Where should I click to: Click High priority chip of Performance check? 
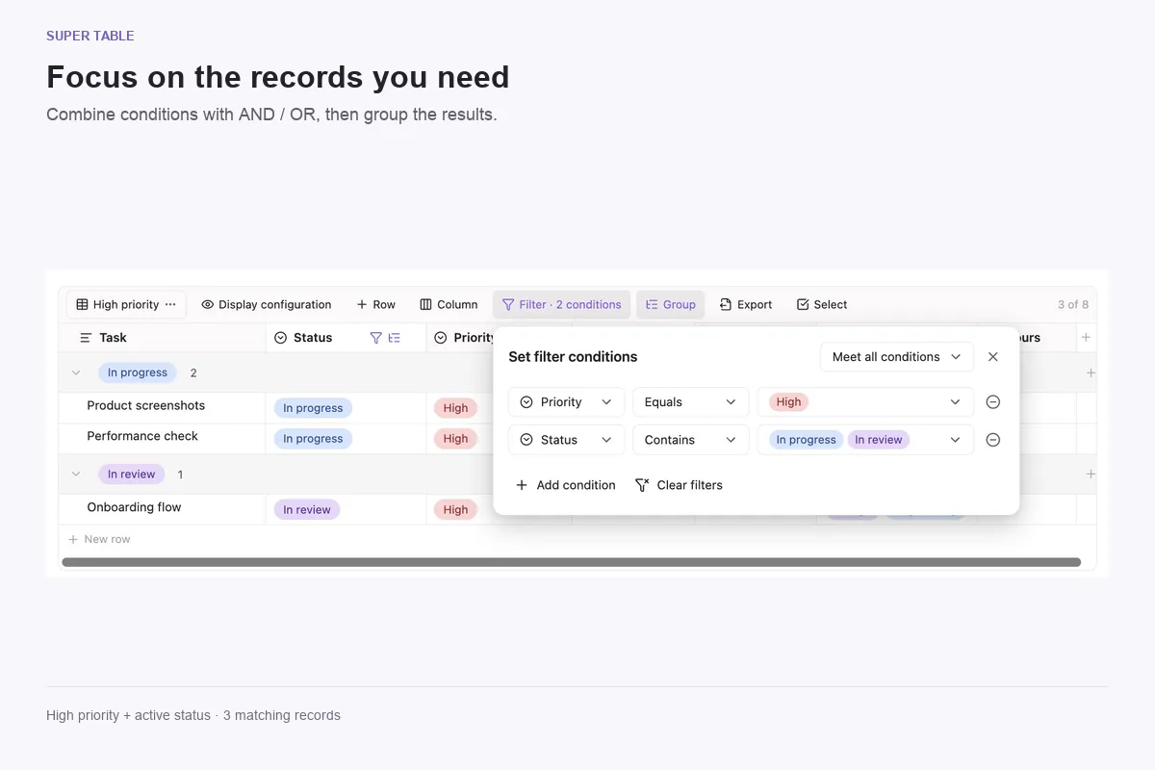click(x=455, y=439)
